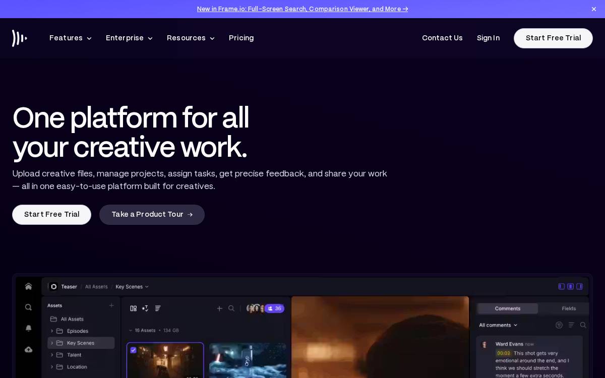Expand the Talent folder chevron

[x=51, y=355]
